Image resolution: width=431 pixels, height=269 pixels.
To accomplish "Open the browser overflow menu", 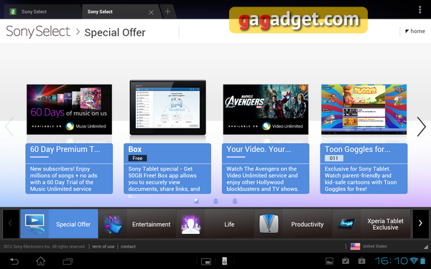I will click(x=420, y=9).
